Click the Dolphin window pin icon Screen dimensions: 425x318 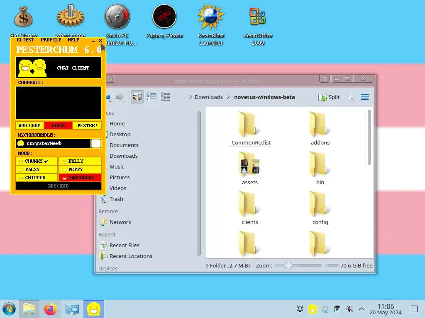click(x=110, y=79)
